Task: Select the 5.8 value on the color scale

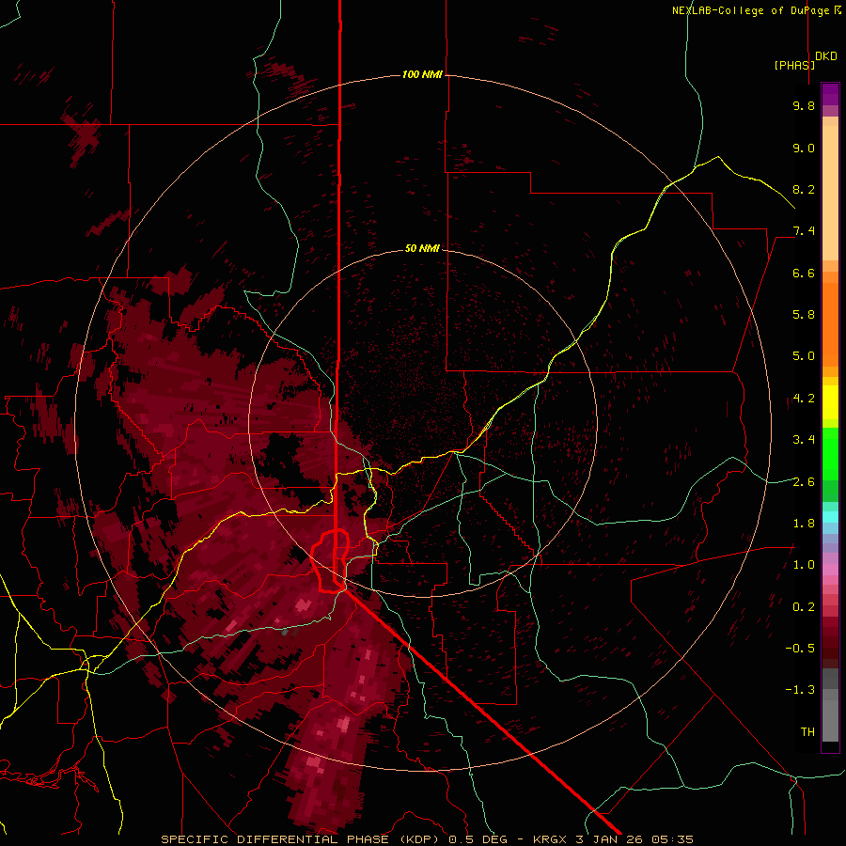Action: click(804, 315)
